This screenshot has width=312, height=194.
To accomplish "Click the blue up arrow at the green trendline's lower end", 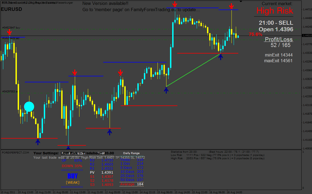I will pos(166,90).
